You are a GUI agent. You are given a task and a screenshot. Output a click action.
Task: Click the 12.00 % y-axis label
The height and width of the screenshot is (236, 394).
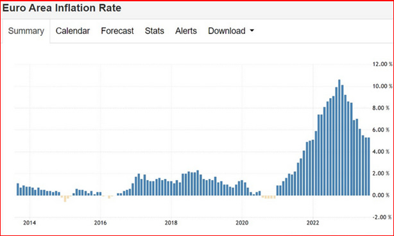click(382, 64)
